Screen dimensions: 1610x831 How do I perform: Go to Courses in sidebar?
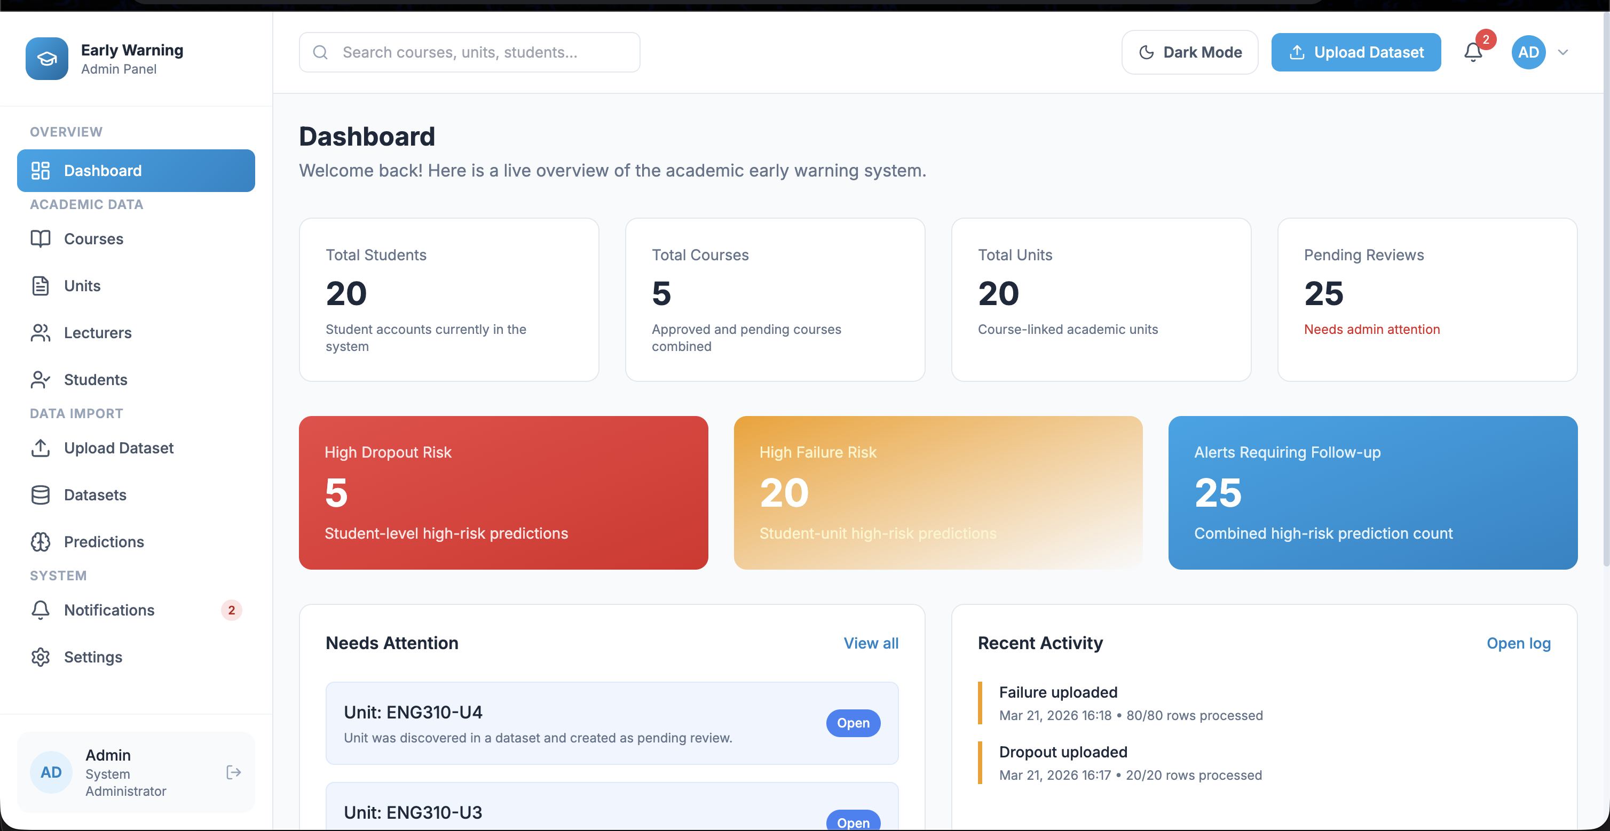136,238
